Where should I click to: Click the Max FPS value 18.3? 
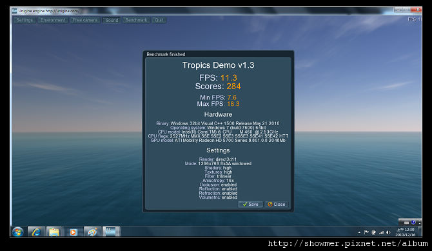[233, 104]
